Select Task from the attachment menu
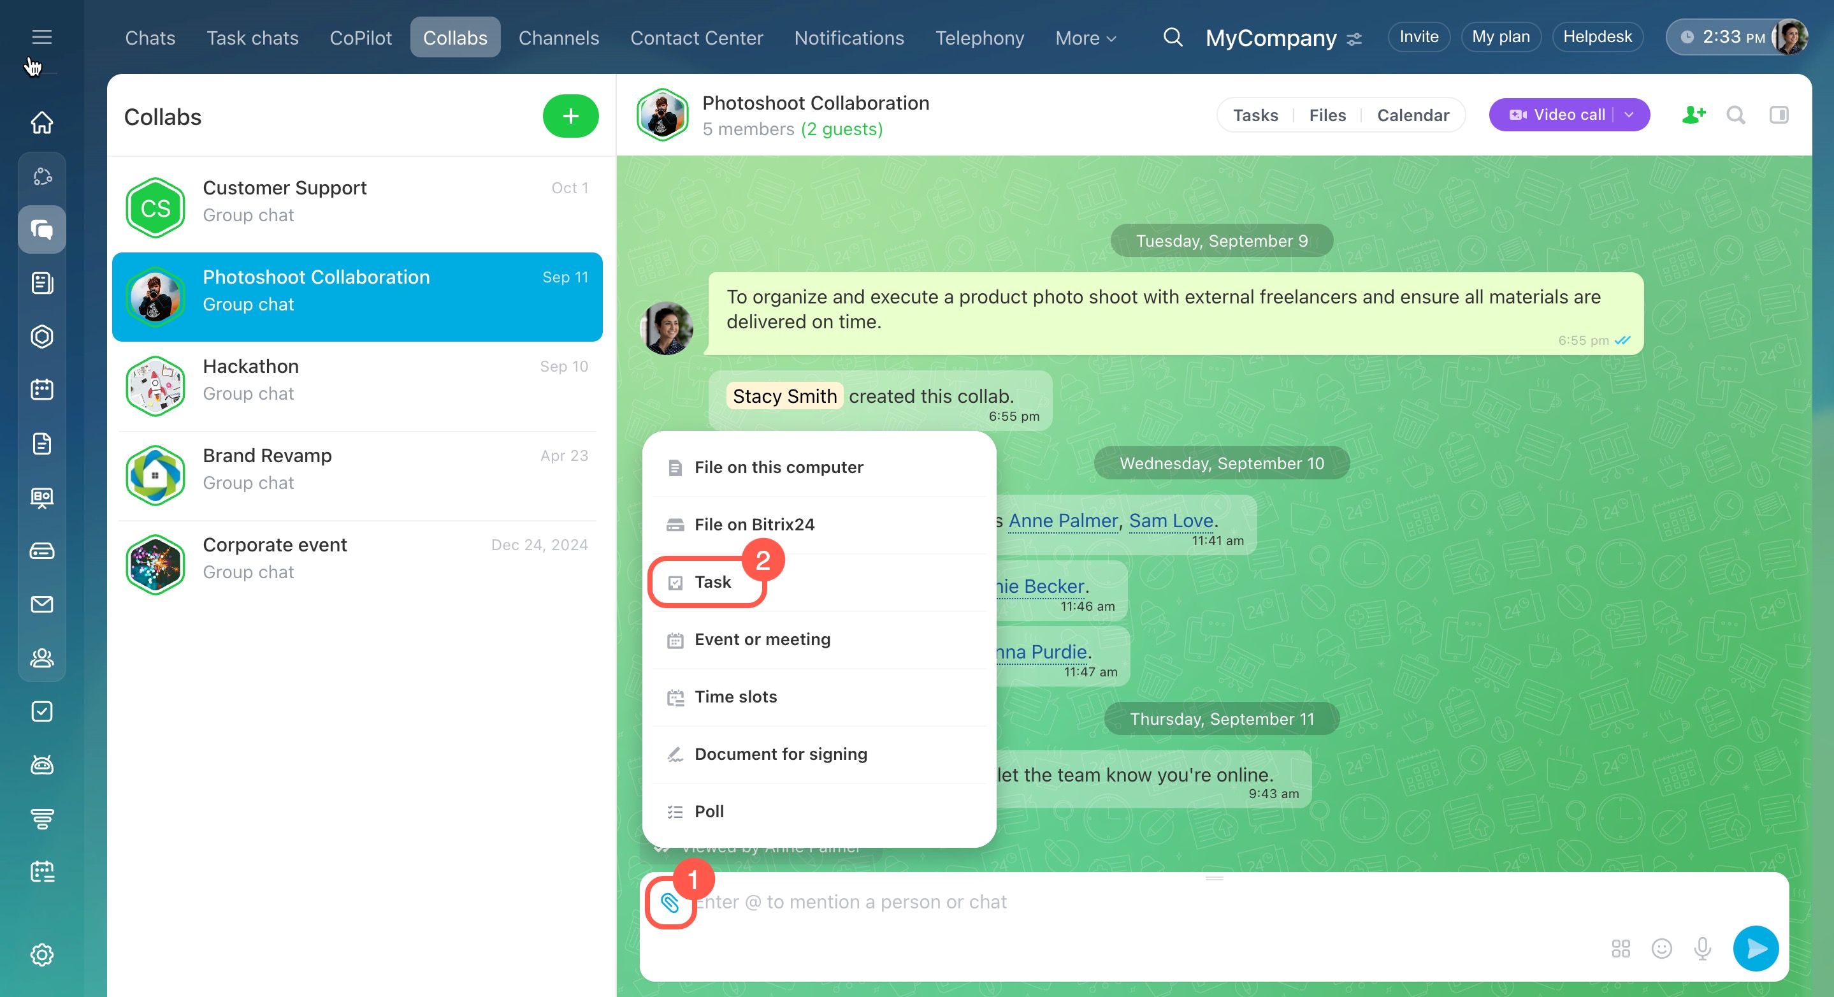 712,582
